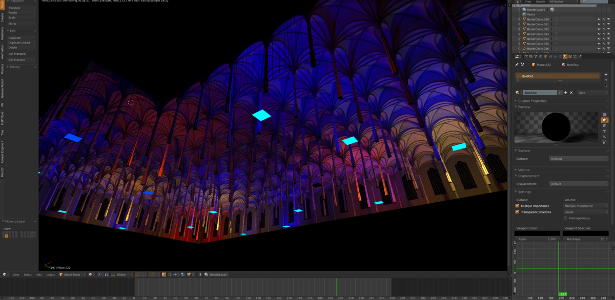
Task: Hide BezierCircle.000 with its eye icon
Action: (599, 19)
